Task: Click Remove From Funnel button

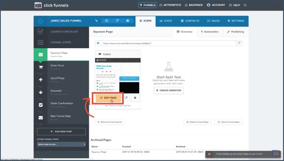Action: [110, 122]
